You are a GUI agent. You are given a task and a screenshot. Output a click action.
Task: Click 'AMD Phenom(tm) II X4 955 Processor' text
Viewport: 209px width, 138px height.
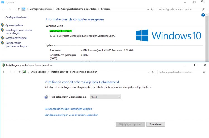click(101, 50)
